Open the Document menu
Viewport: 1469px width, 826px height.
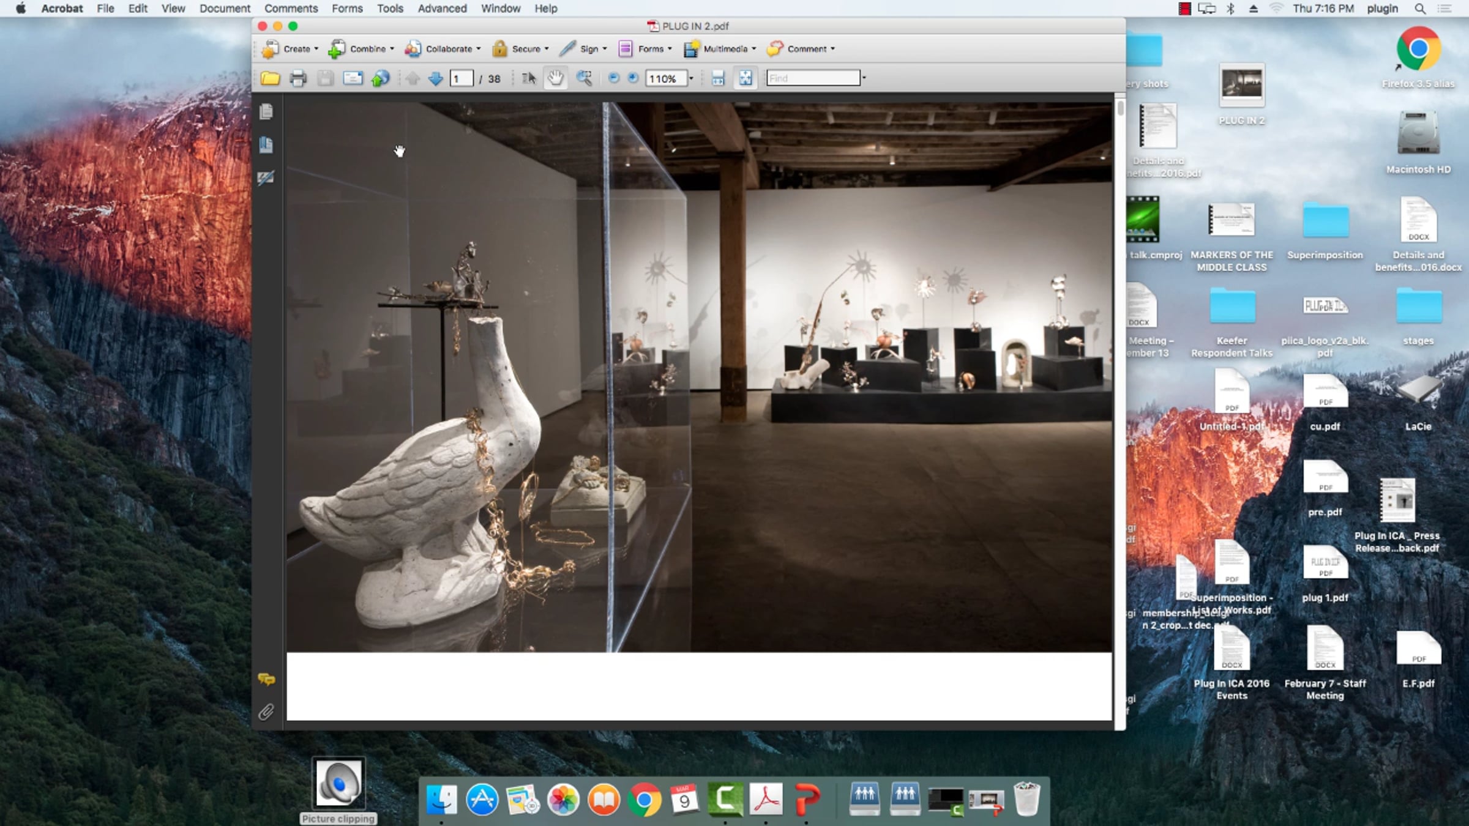tap(225, 9)
